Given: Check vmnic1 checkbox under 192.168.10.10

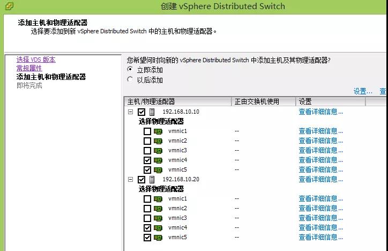Looking at the screenshot, I should (x=147, y=131).
